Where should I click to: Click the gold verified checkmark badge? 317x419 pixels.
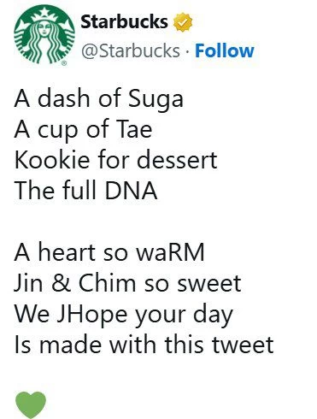183,22
